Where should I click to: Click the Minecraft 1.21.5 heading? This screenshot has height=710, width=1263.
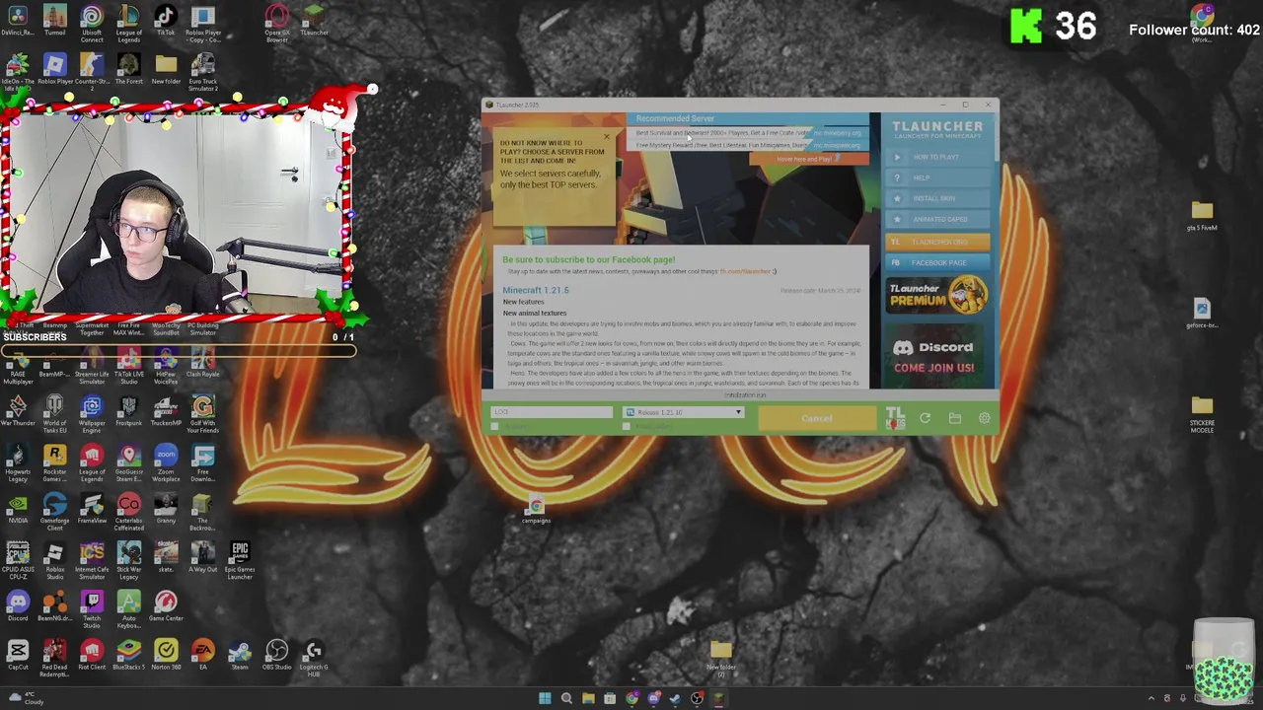(x=536, y=290)
